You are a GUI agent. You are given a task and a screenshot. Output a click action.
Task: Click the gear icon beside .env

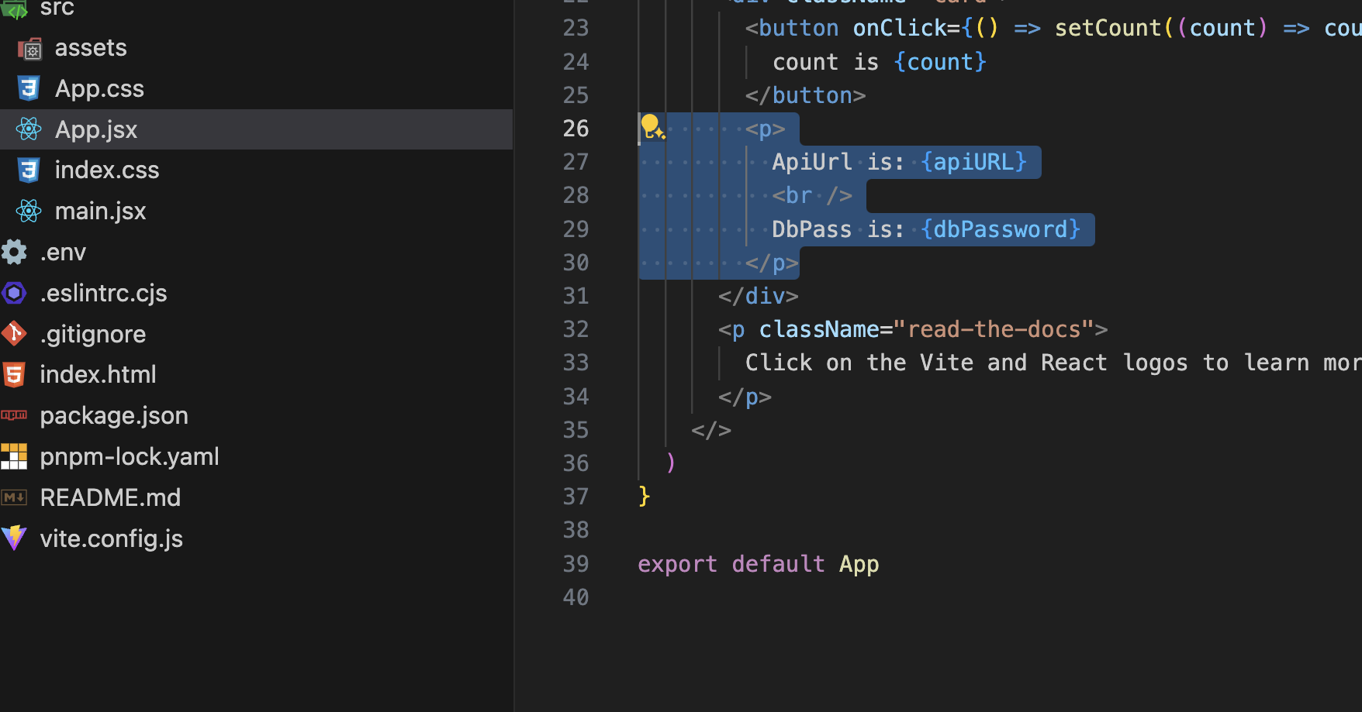point(14,252)
